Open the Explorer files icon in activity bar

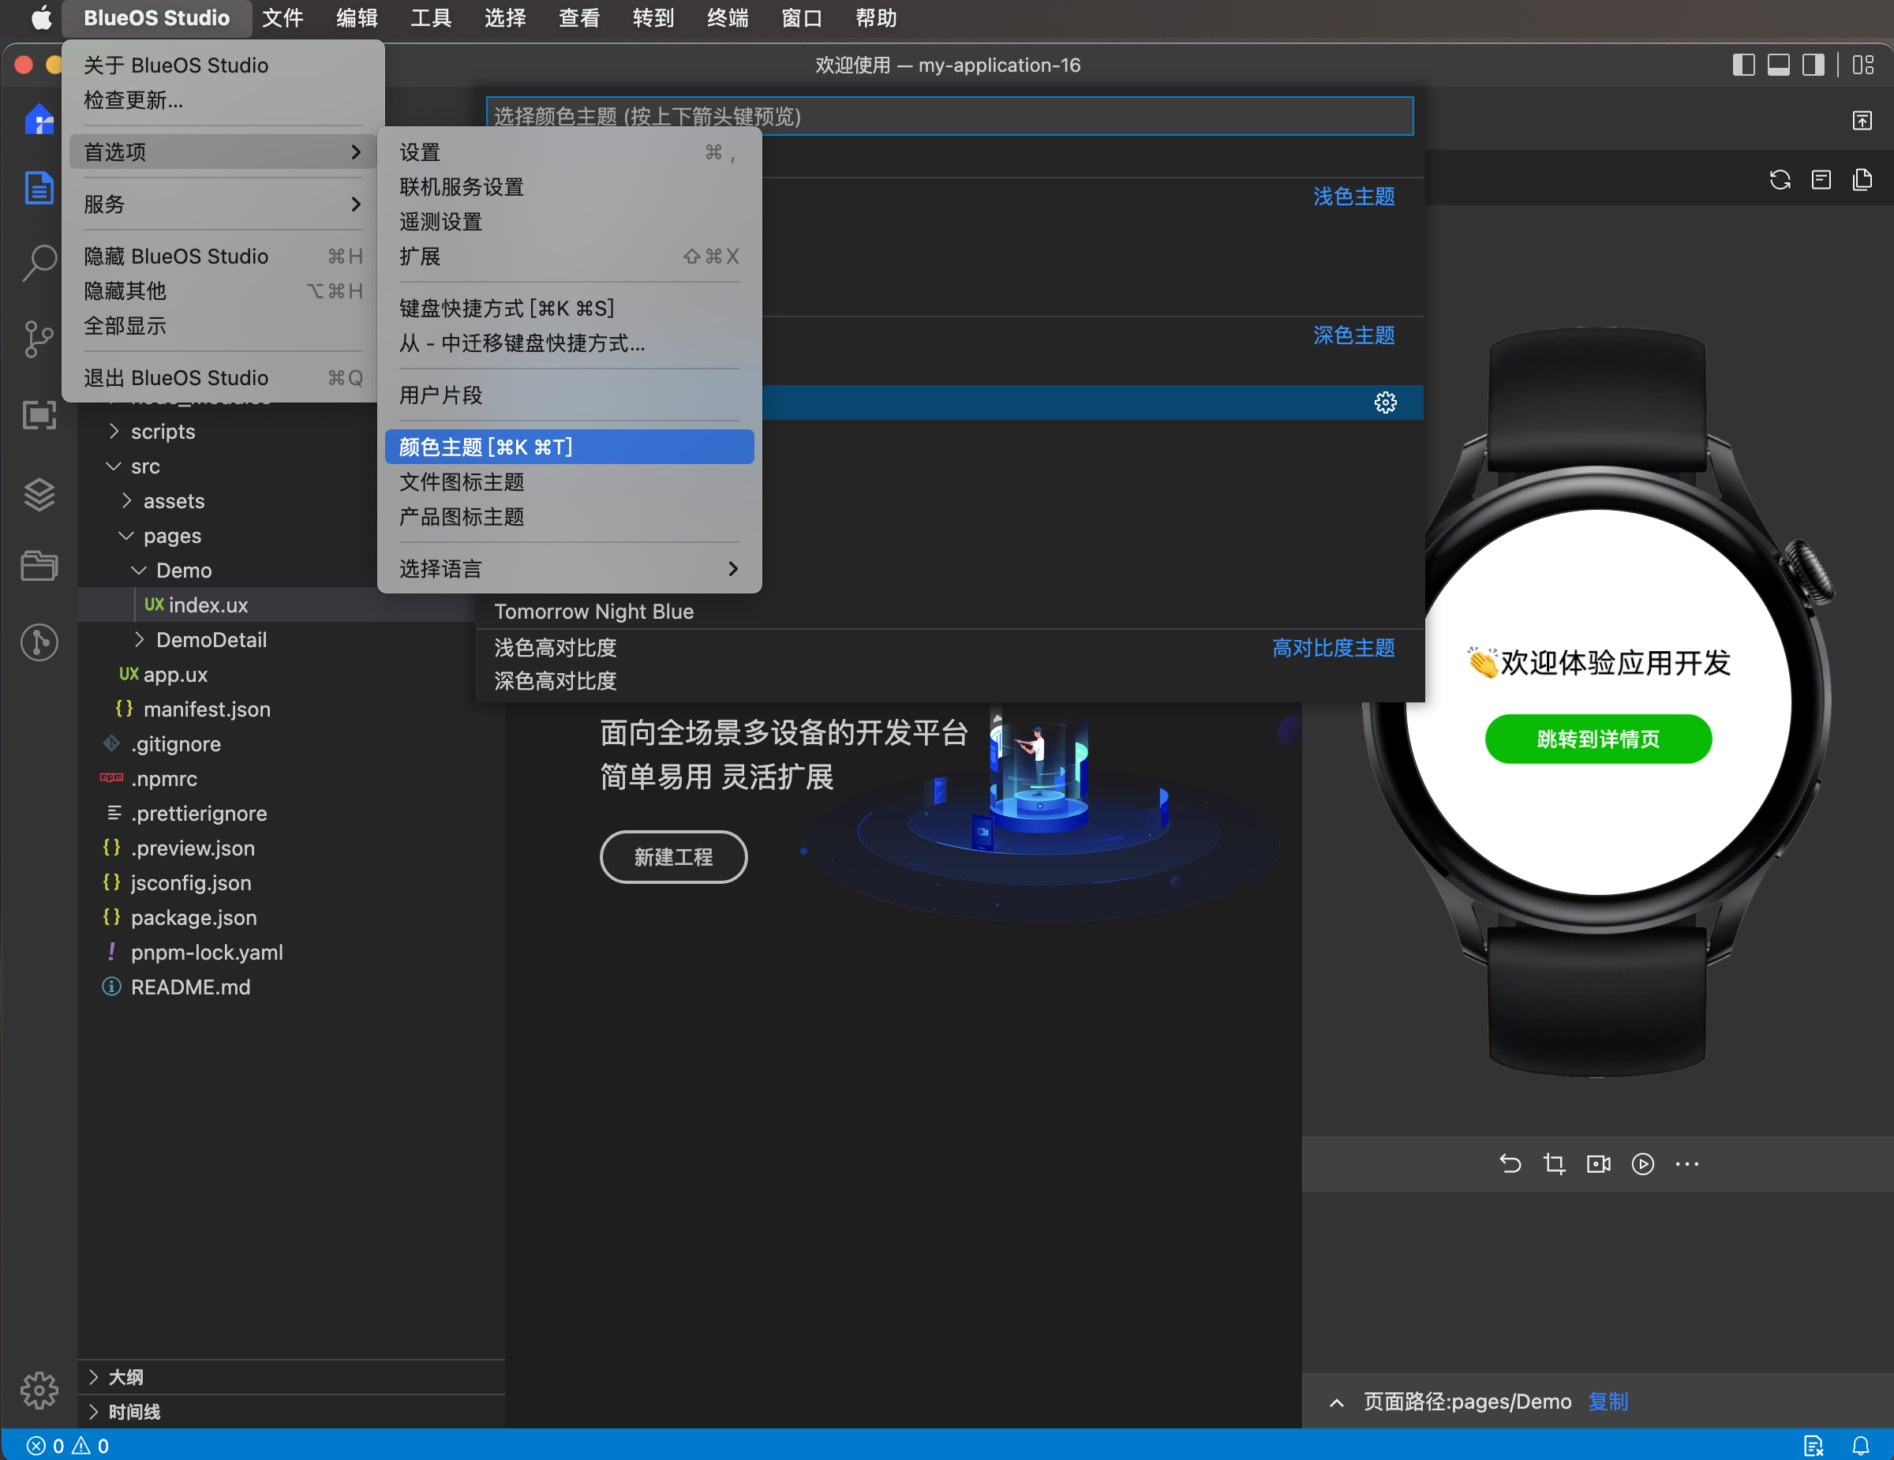click(39, 188)
